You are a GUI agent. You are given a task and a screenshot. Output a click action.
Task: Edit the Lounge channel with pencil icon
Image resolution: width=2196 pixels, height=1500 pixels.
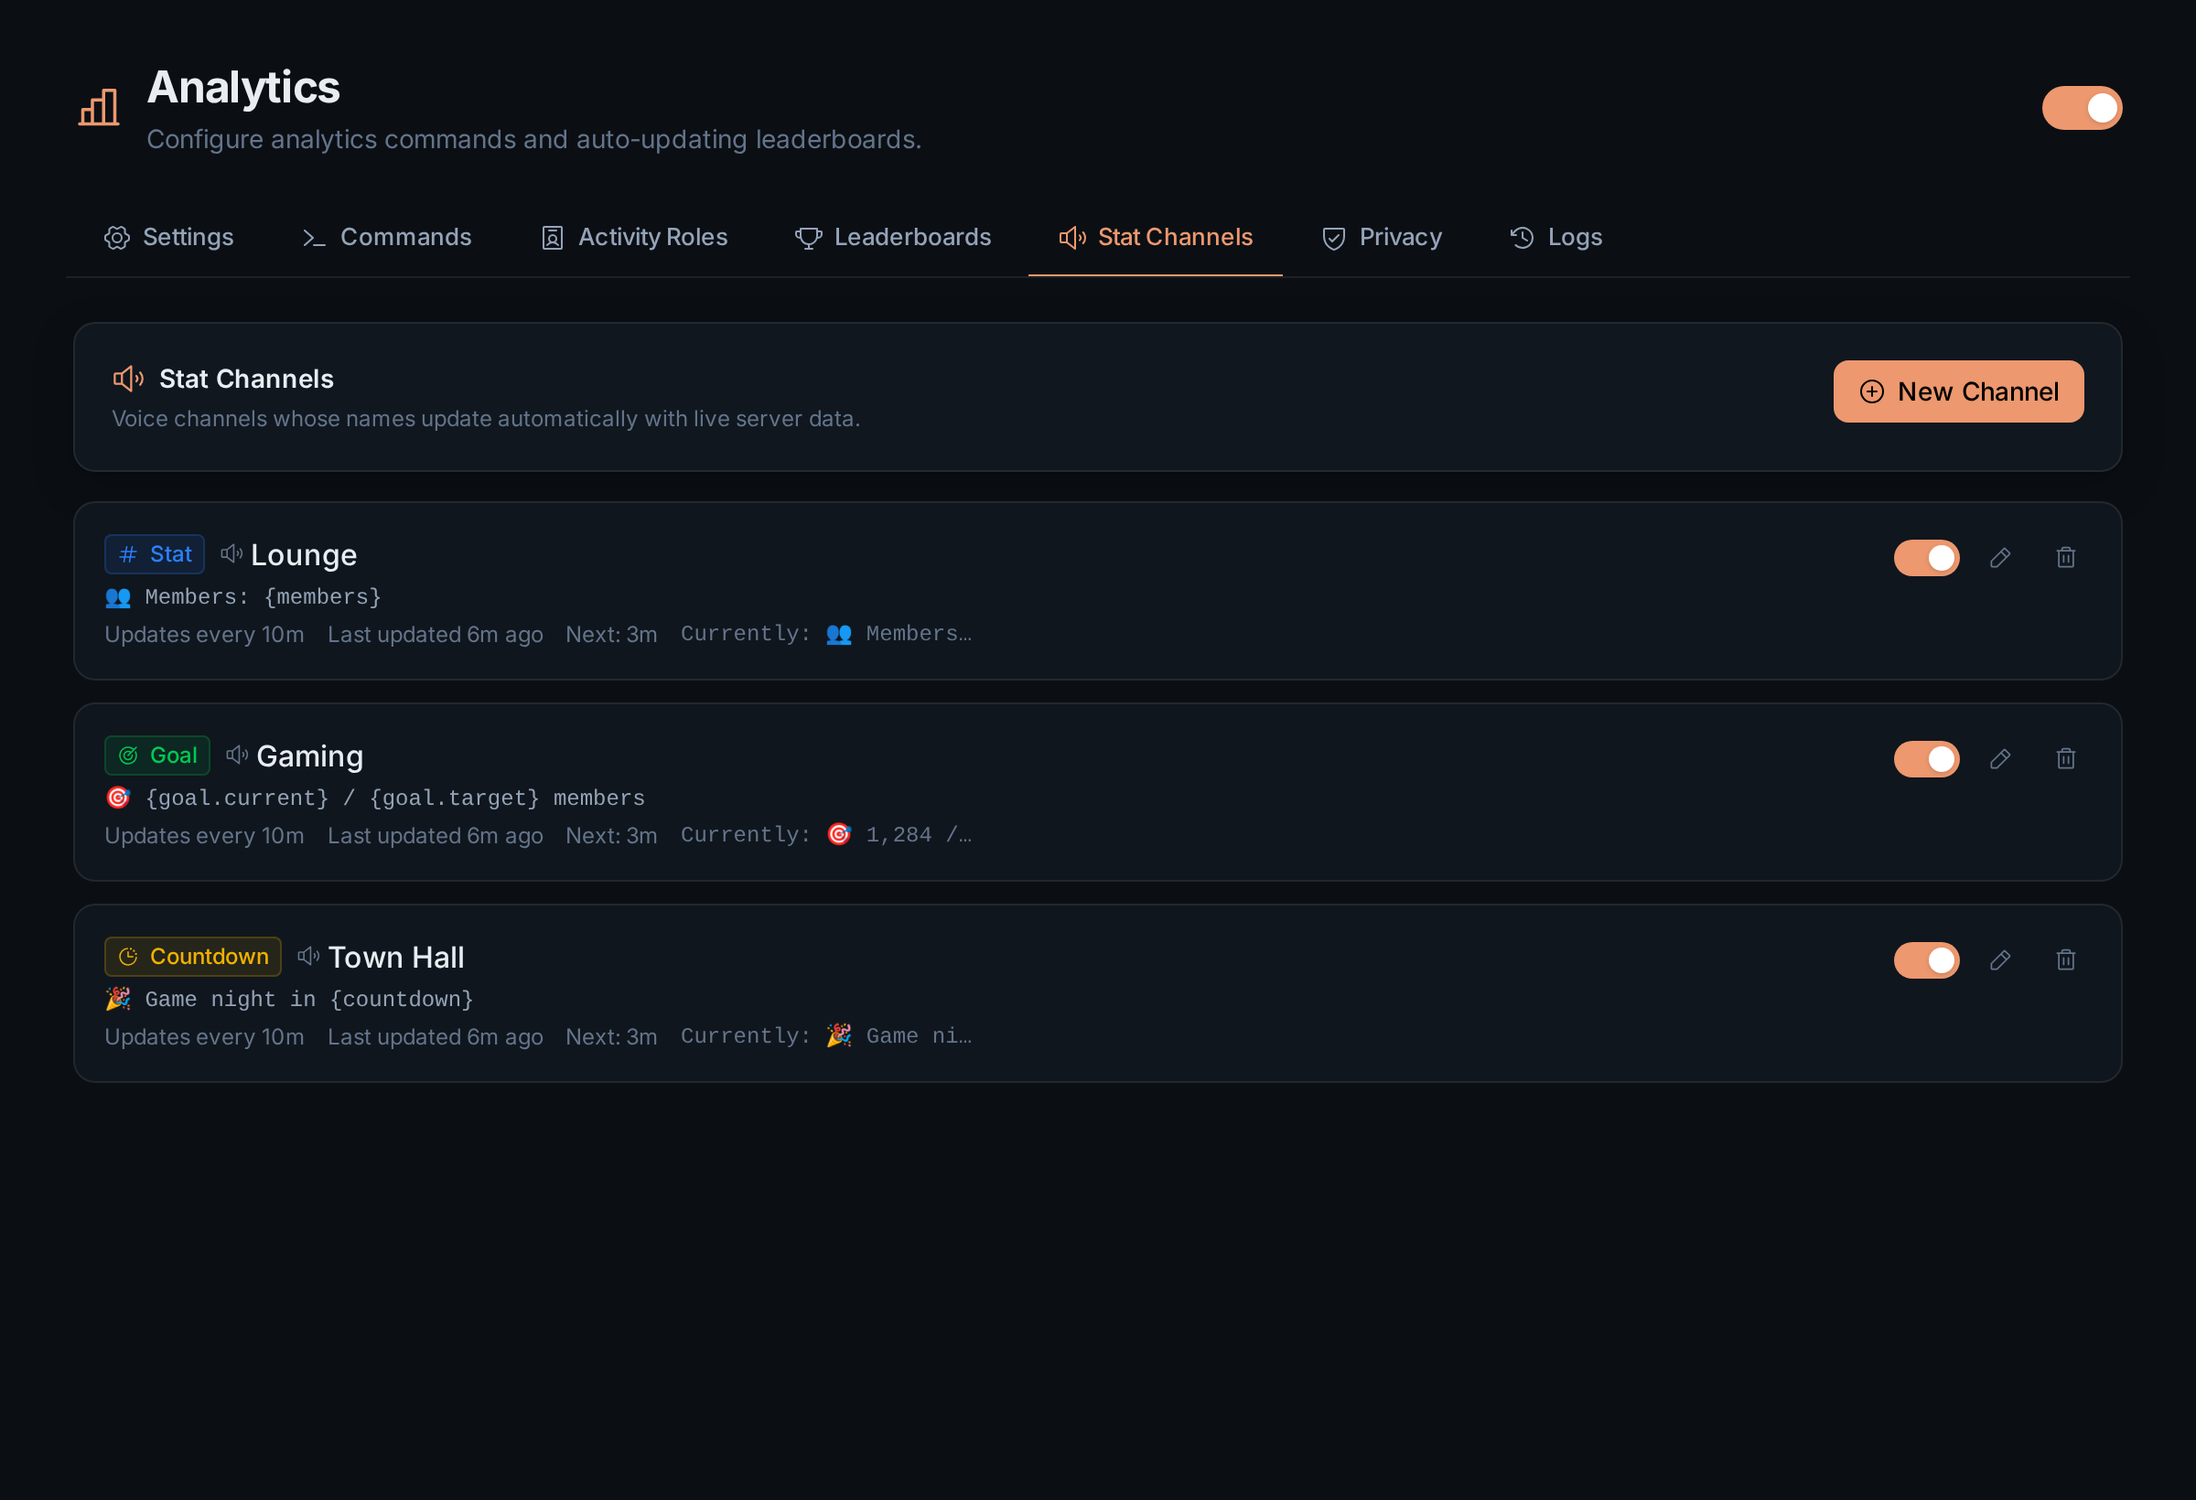2000,557
